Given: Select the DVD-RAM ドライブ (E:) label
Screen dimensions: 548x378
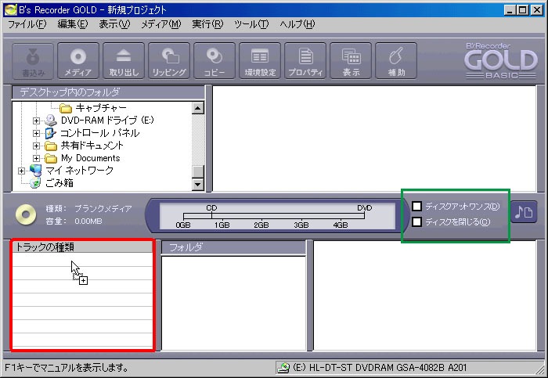Looking at the screenshot, I should pyautogui.click(x=107, y=121).
